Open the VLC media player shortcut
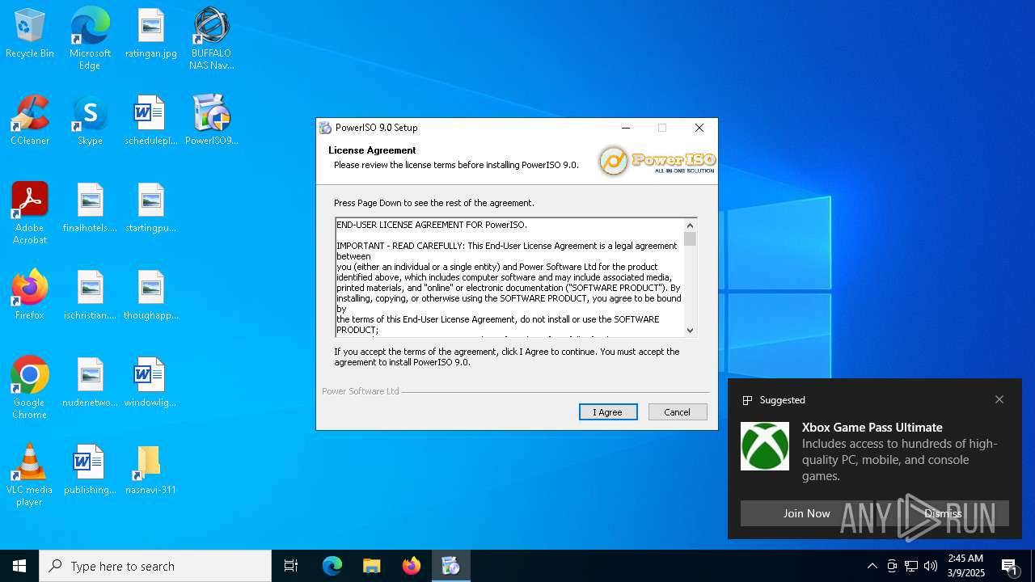Viewport: 1035px width, 582px height. (x=30, y=475)
